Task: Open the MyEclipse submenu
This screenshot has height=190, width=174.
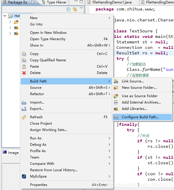Action: click(67, 176)
